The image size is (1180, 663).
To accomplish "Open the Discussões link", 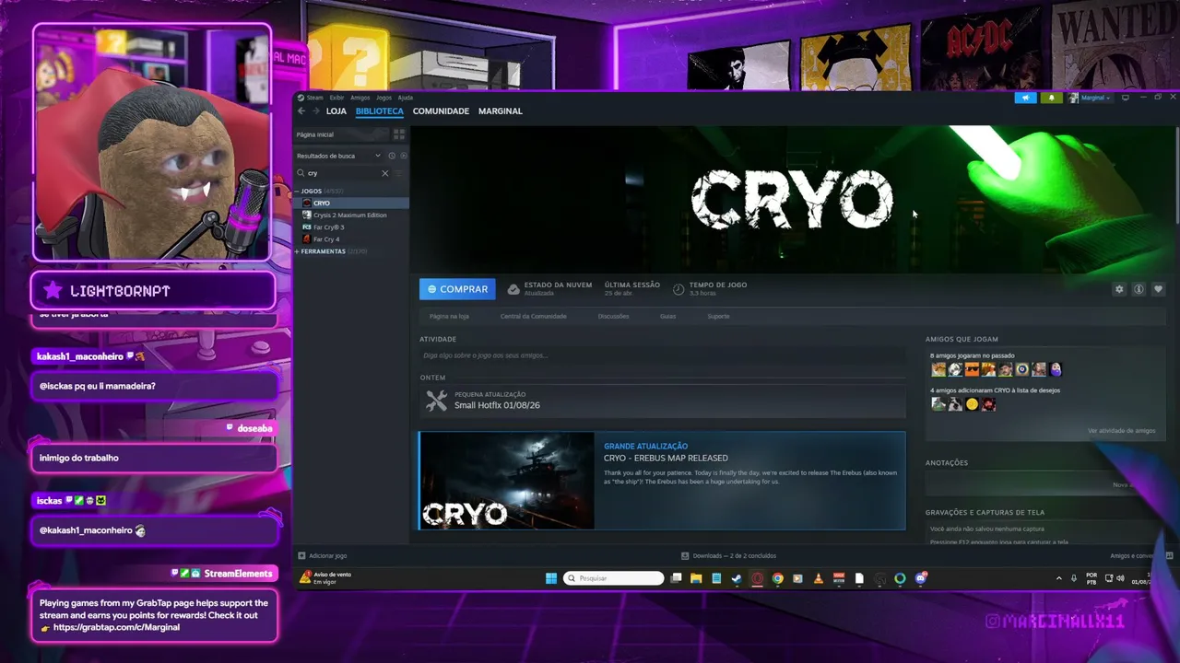I will [x=613, y=316].
